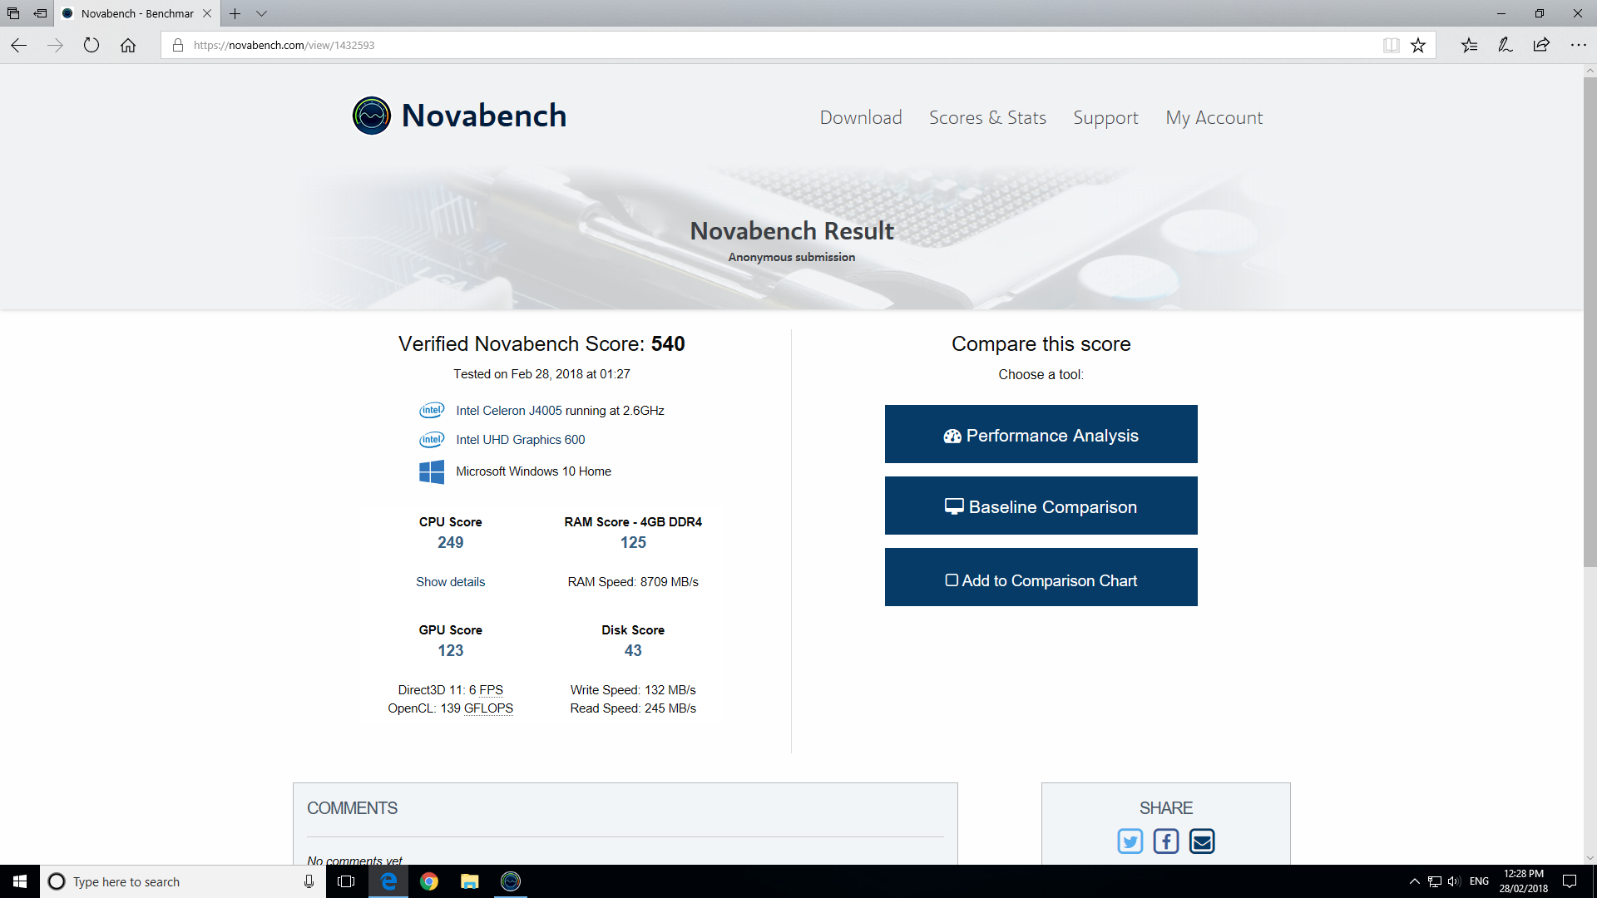Click the CPU Score value 249
Viewport: 1597px width, 898px height.
coord(450,543)
